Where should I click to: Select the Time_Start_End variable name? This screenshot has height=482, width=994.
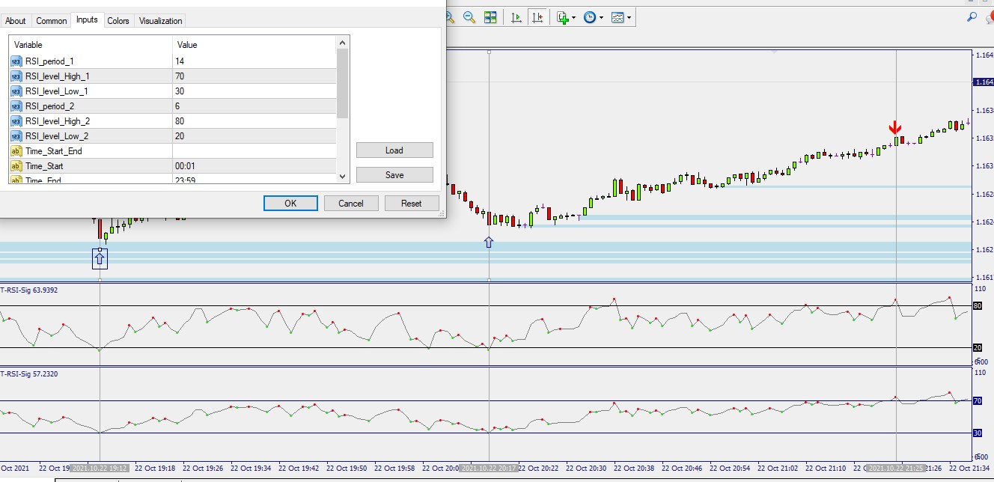click(x=54, y=151)
